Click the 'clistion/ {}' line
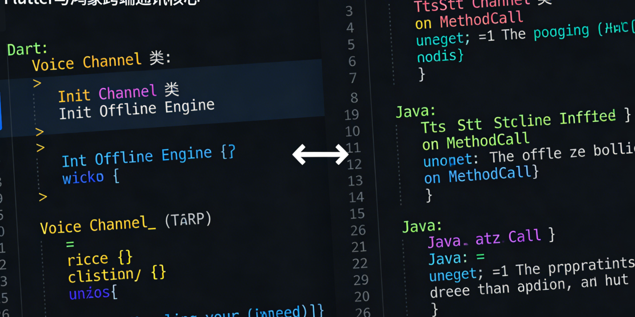This screenshot has width=635, height=317. pyautogui.click(x=117, y=274)
